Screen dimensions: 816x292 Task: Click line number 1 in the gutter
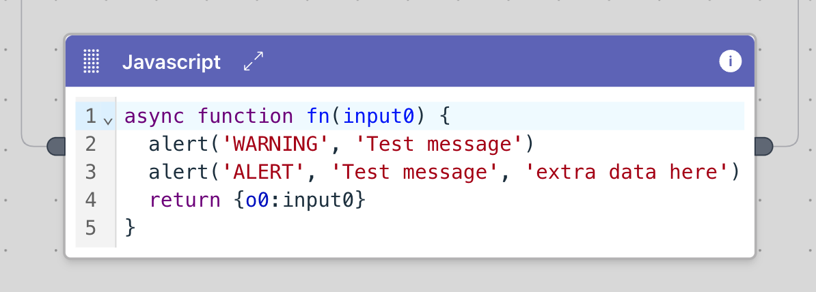click(90, 117)
